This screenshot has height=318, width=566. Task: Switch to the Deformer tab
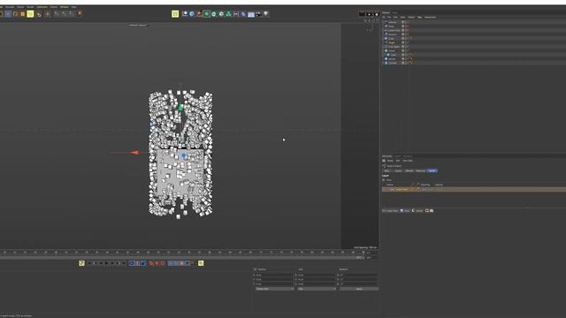click(x=421, y=170)
